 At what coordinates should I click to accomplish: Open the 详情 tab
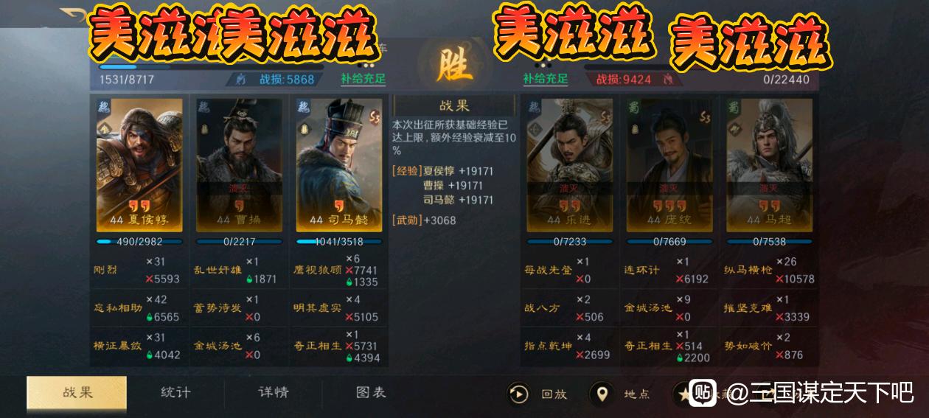point(274,392)
